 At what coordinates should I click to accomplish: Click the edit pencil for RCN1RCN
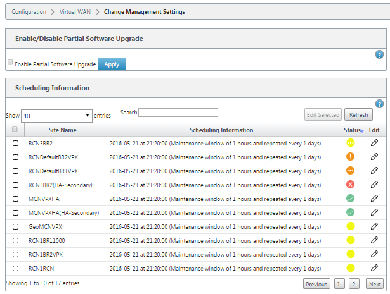tap(374, 267)
